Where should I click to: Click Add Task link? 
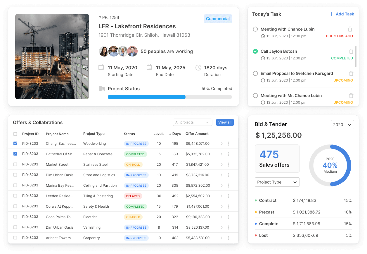(342, 14)
